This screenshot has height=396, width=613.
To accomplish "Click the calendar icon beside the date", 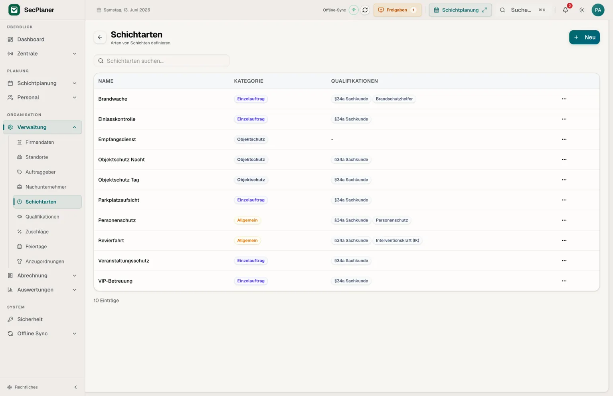I will (x=99, y=10).
